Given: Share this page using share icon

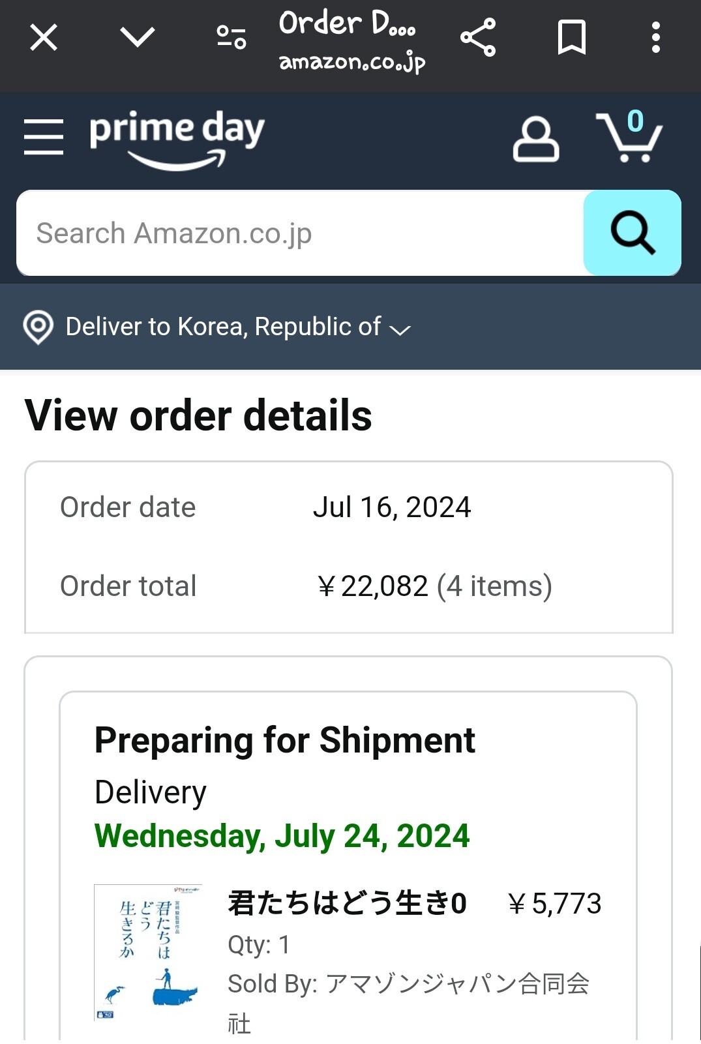Looking at the screenshot, I should coord(478,37).
